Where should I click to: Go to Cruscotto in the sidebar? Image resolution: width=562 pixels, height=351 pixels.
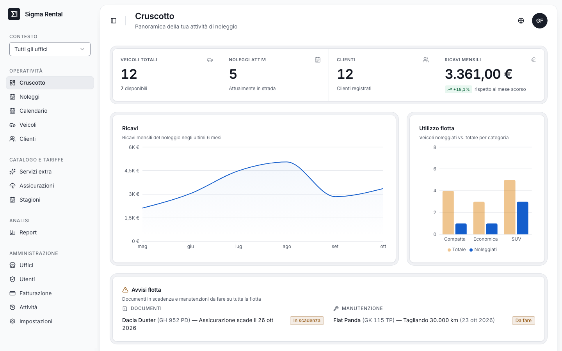(50, 83)
